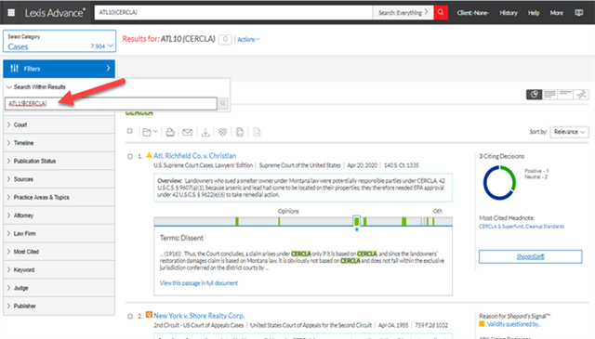Expand the Publication Status filter
This screenshot has width=595, height=339.
59,162
